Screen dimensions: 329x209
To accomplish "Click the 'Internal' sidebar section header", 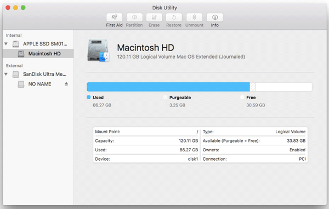I will pyautogui.click(x=14, y=35).
